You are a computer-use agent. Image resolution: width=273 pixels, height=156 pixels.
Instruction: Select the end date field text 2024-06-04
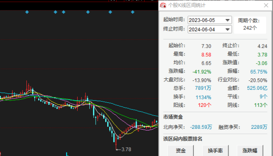point(202,30)
